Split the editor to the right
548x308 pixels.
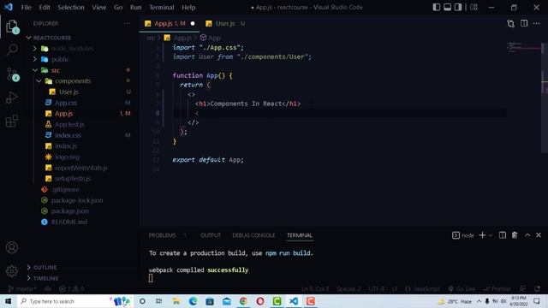tap(524, 23)
